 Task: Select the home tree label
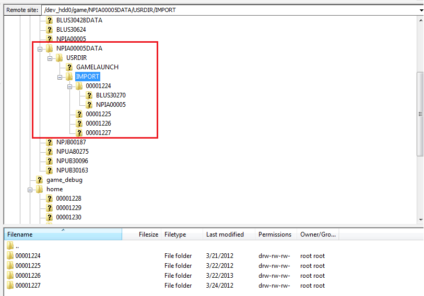tap(55, 189)
